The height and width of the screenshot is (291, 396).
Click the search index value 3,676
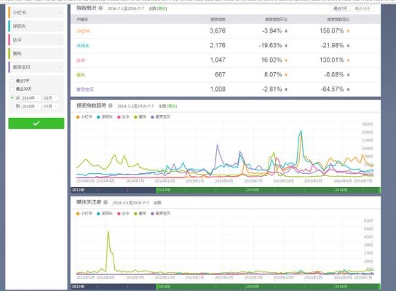coord(218,31)
